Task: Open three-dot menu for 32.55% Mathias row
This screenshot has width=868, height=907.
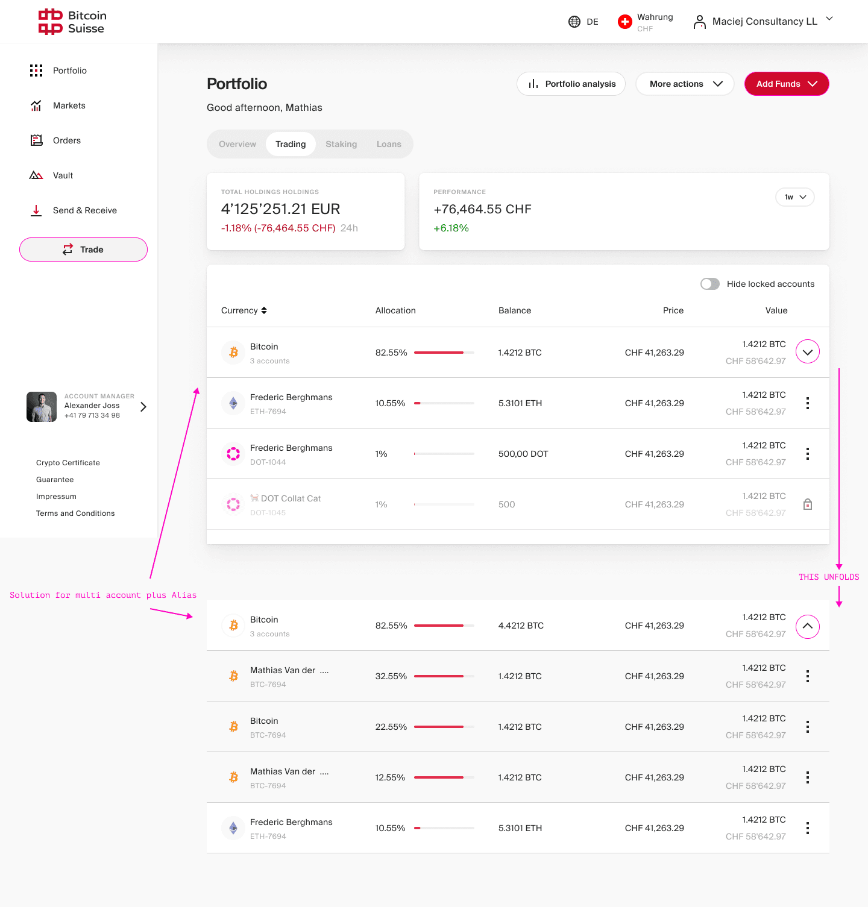Action: click(x=808, y=676)
